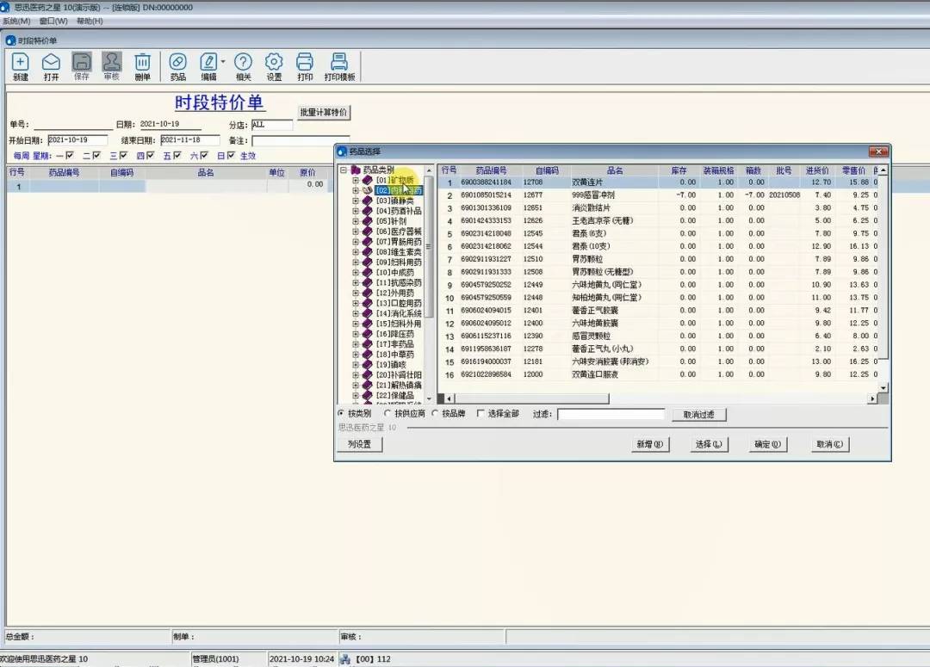Click the 批量计算特价 button

(x=324, y=112)
